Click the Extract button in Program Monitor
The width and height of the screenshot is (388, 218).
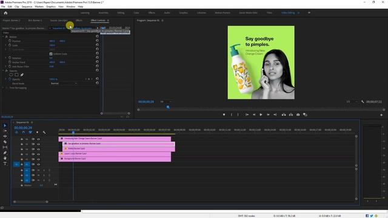(x=291, y=114)
